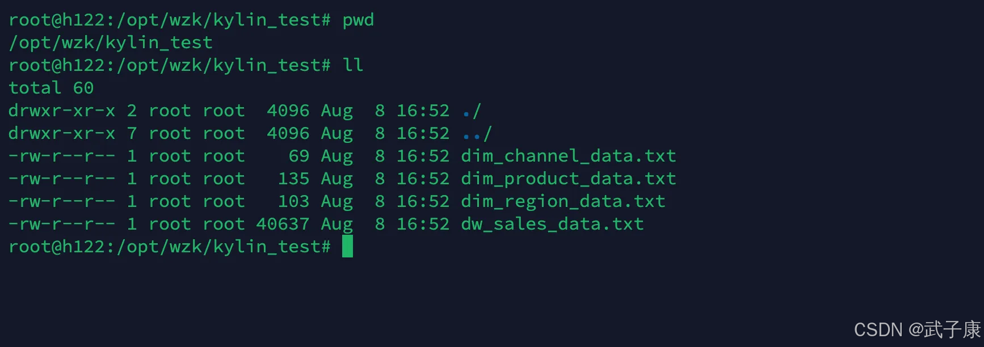Click the 69 file size value
Screen dimensions: 984x347
coord(298,156)
